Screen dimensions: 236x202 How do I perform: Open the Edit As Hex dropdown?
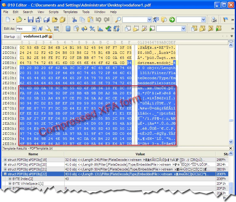coord(34,29)
